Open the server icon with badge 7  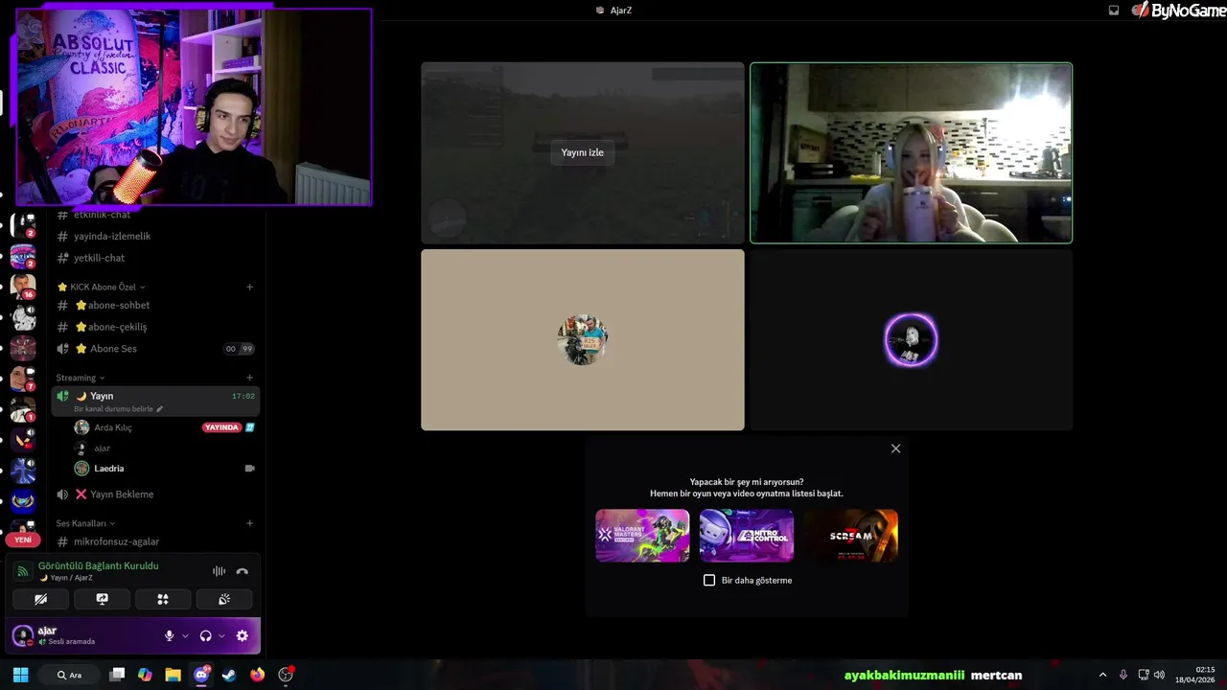23,379
